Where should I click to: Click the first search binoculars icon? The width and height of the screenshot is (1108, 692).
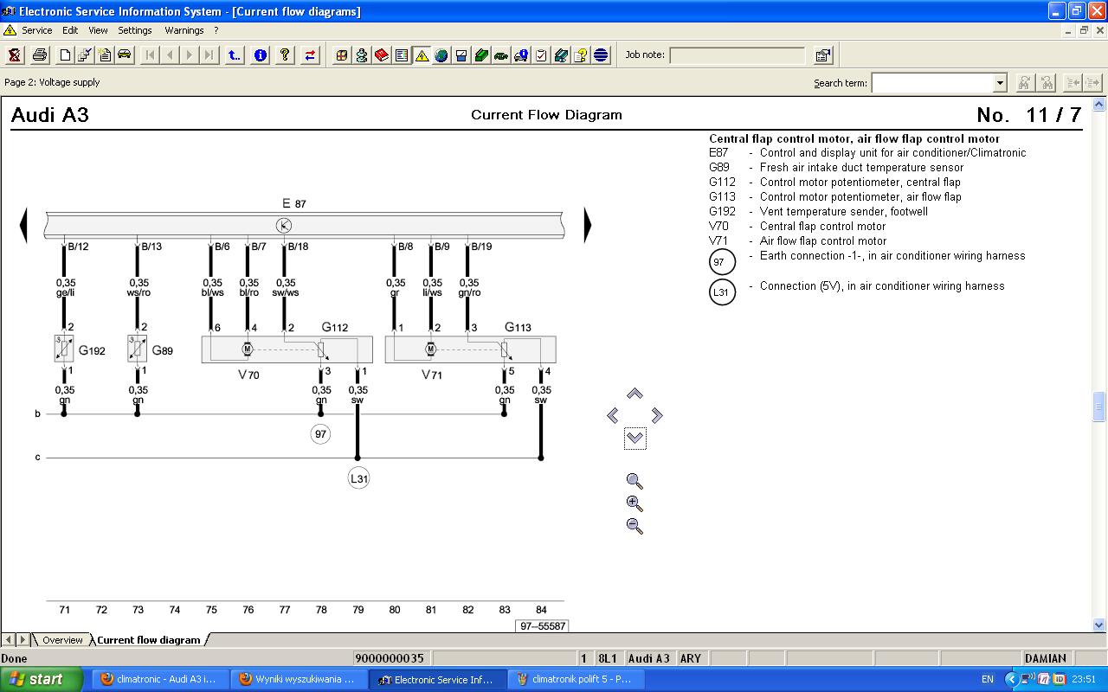click(x=1024, y=83)
